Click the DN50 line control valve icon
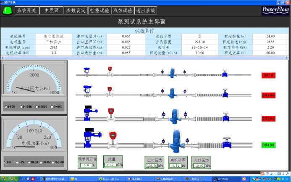Viewport: 291px width, 182px height. click(x=87, y=72)
